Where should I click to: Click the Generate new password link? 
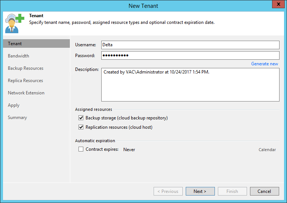(264, 64)
